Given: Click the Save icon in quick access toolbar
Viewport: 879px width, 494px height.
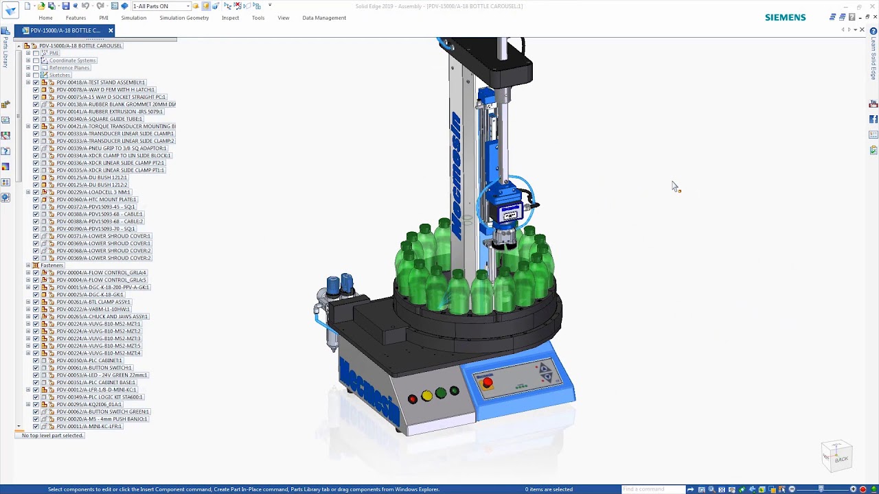Looking at the screenshot, I should click(65, 6).
